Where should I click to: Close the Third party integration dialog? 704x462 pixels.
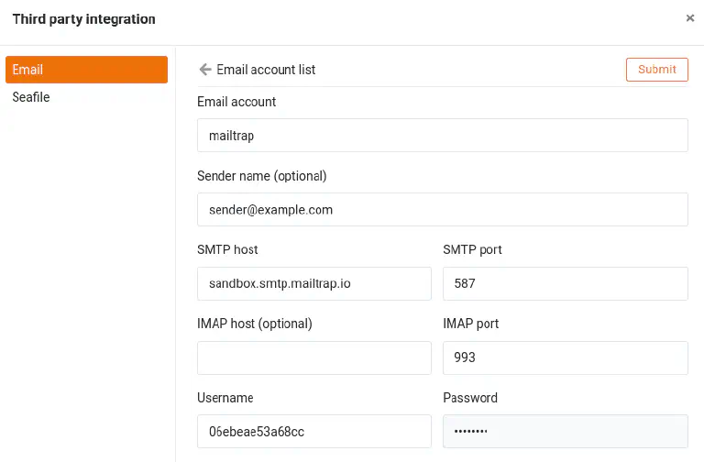coord(689,18)
